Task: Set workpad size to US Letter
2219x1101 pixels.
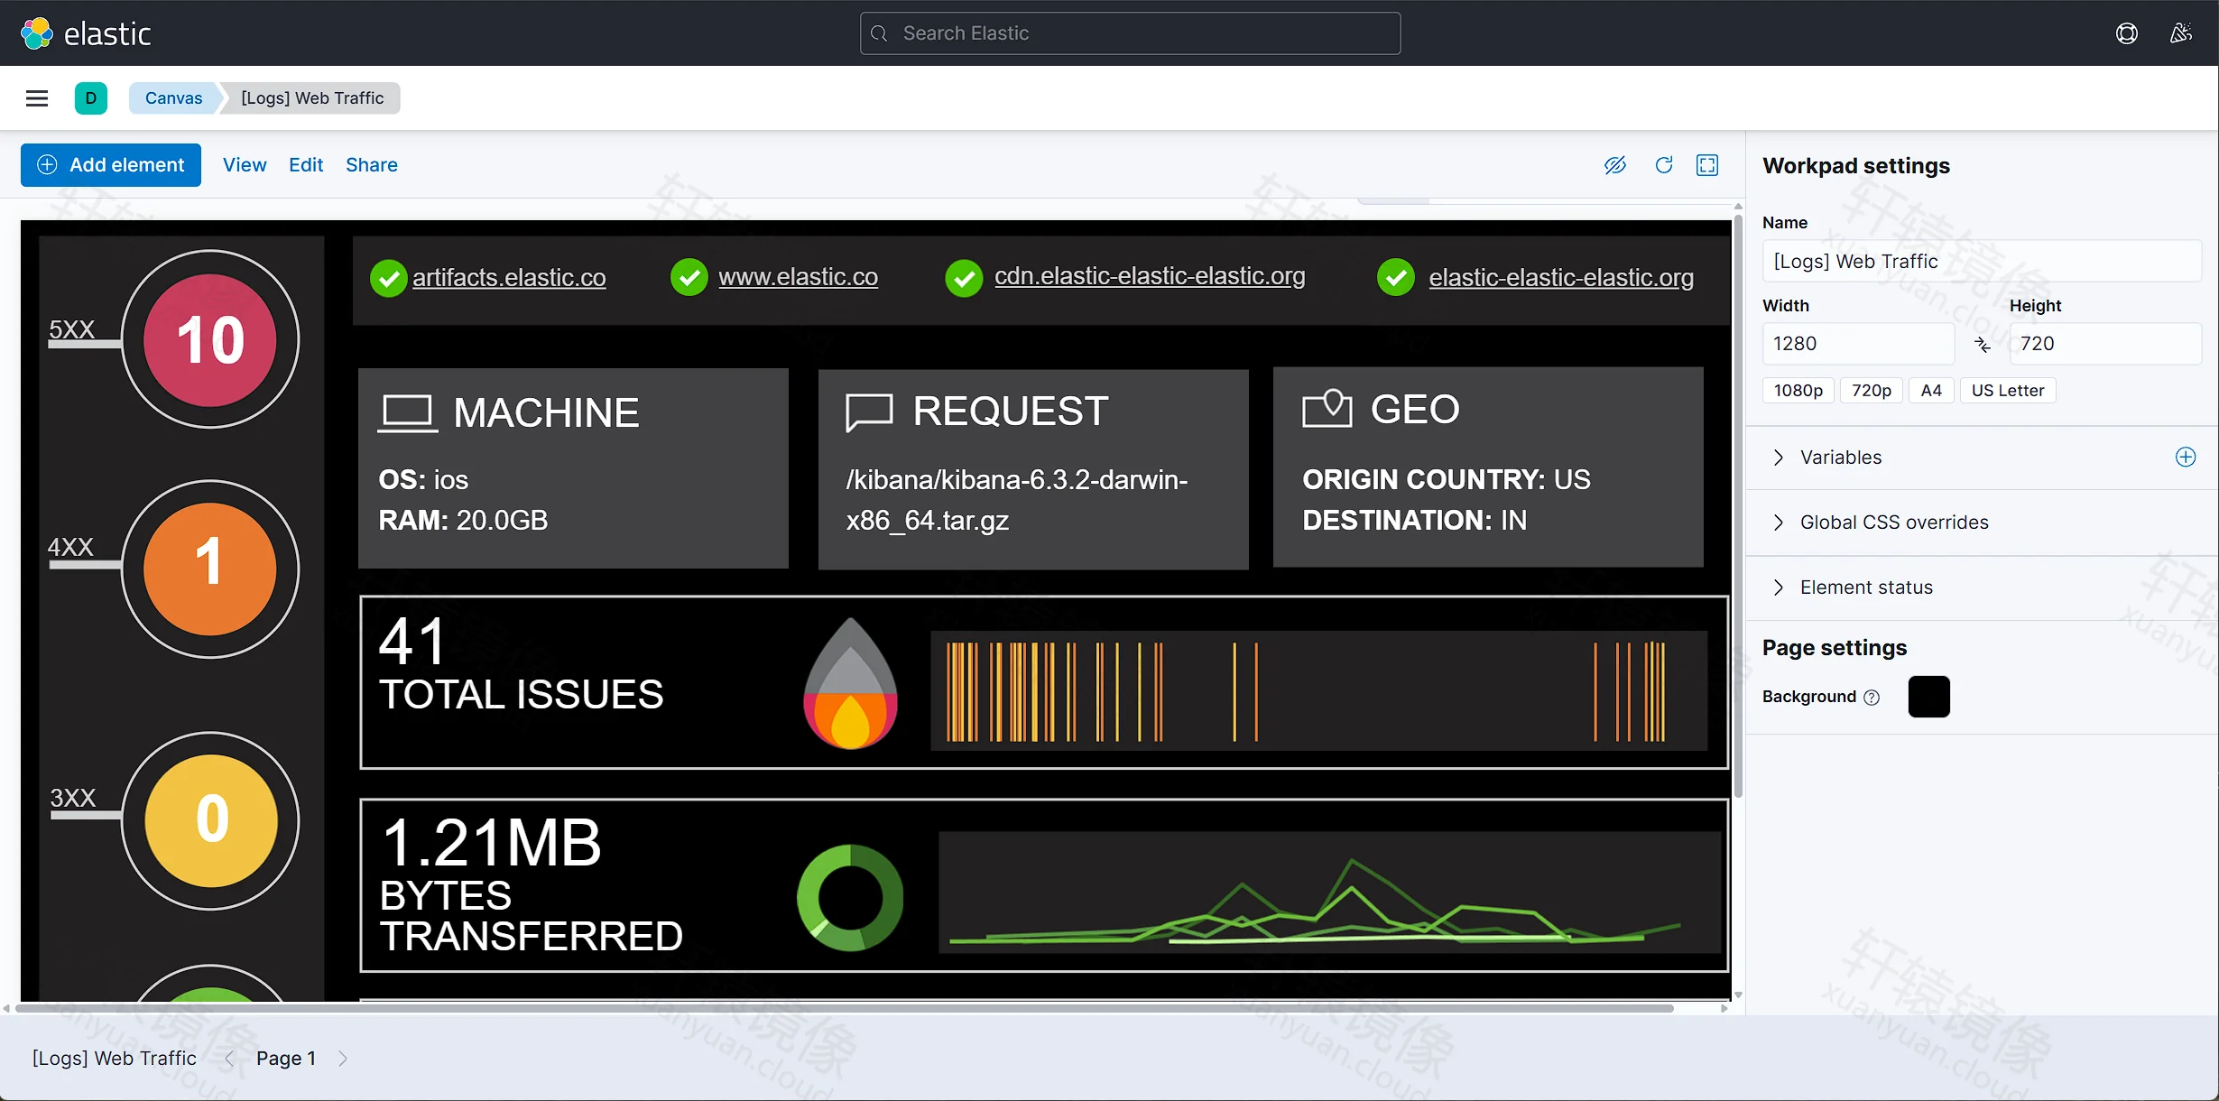Action: tap(2008, 391)
